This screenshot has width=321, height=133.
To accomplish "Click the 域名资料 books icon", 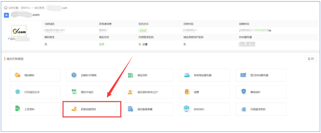I will (131, 75).
